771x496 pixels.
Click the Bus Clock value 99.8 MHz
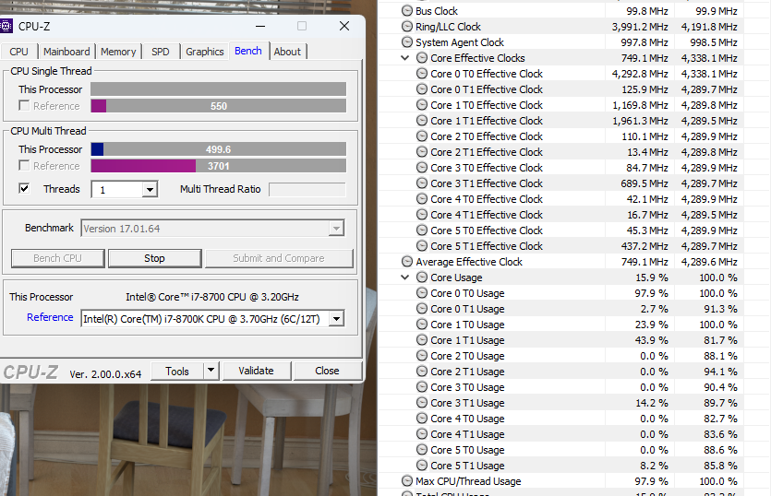pyautogui.click(x=647, y=11)
